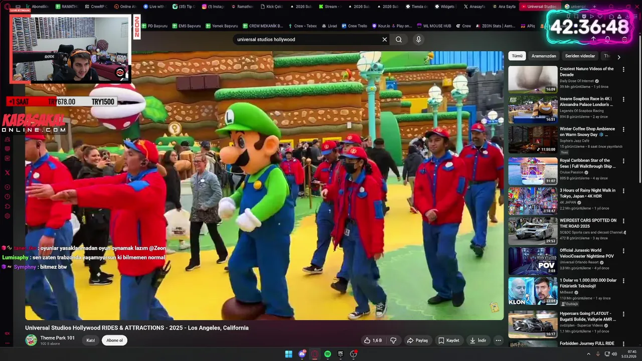Switch to the Kick Çekiliş browser tab
This screenshot has height=361, width=642.
tap(272, 7)
